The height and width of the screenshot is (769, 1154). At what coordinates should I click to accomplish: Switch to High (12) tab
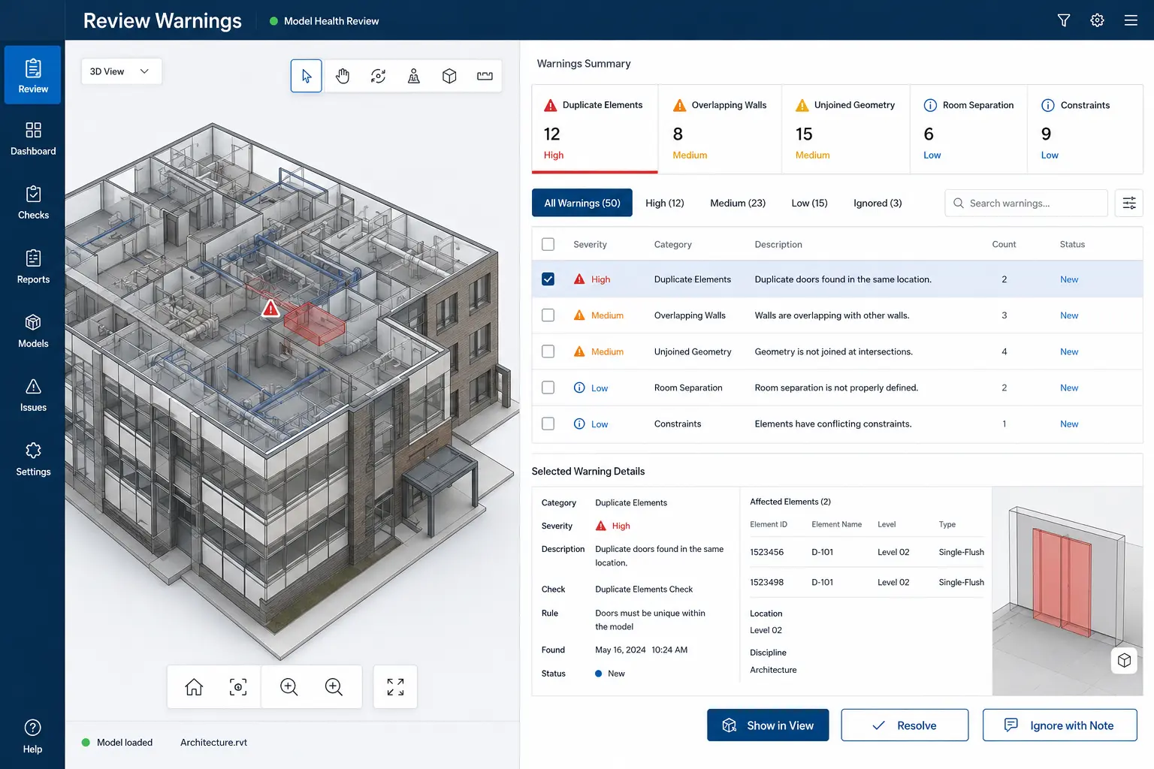click(665, 203)
